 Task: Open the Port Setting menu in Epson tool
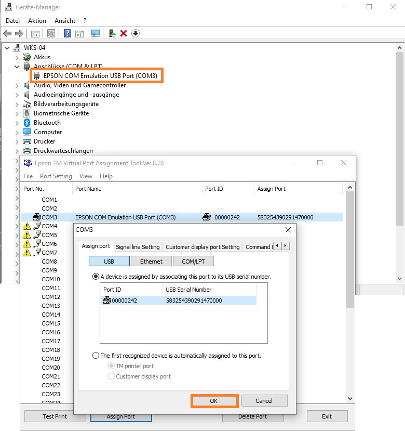pos(56,176)
